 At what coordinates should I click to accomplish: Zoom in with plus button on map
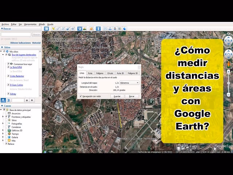point(229,72)
